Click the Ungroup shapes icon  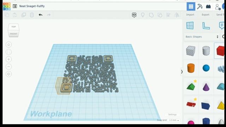[x=160, y=15]
